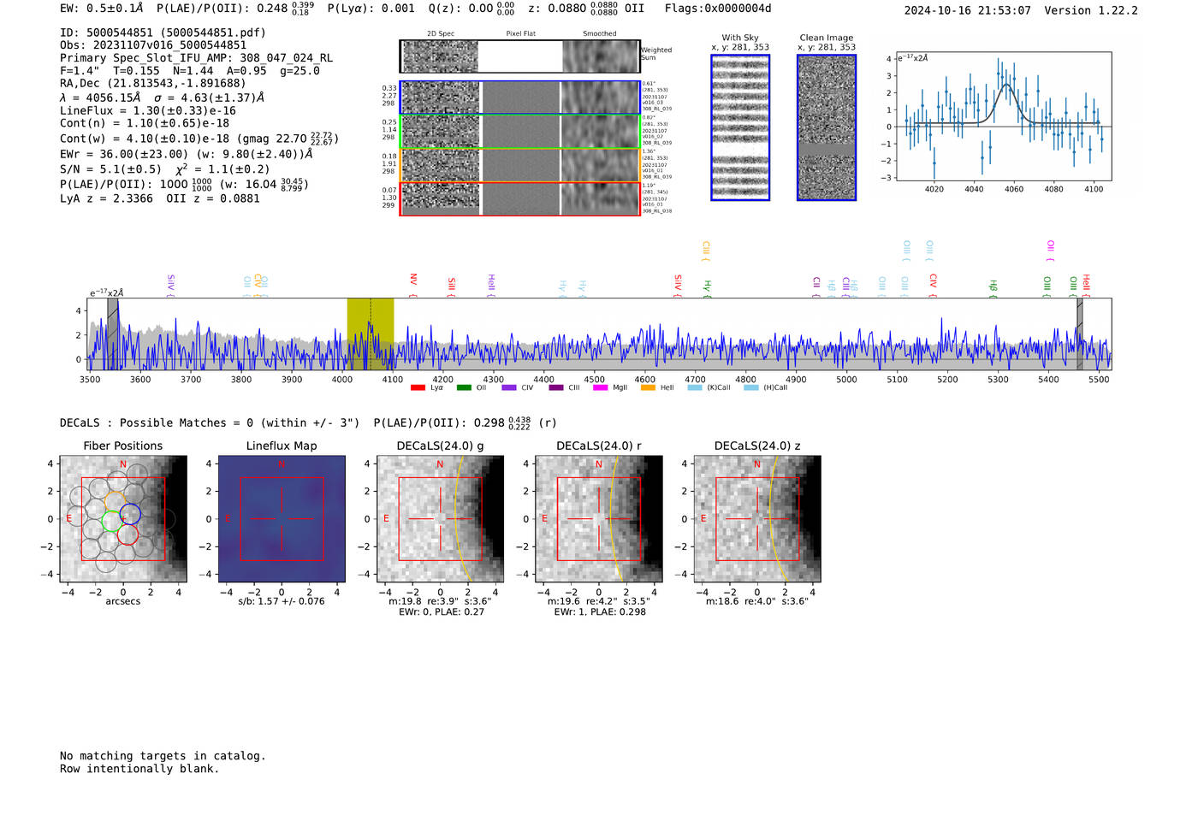Click the LyA z = 2.3366 text
The width and height of the screenshot is (1198, 815).
pyautogui.click(x=106, y=198)
